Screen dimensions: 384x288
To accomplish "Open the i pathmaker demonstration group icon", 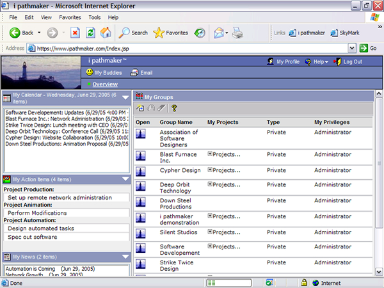I will [x=141, y=218].
